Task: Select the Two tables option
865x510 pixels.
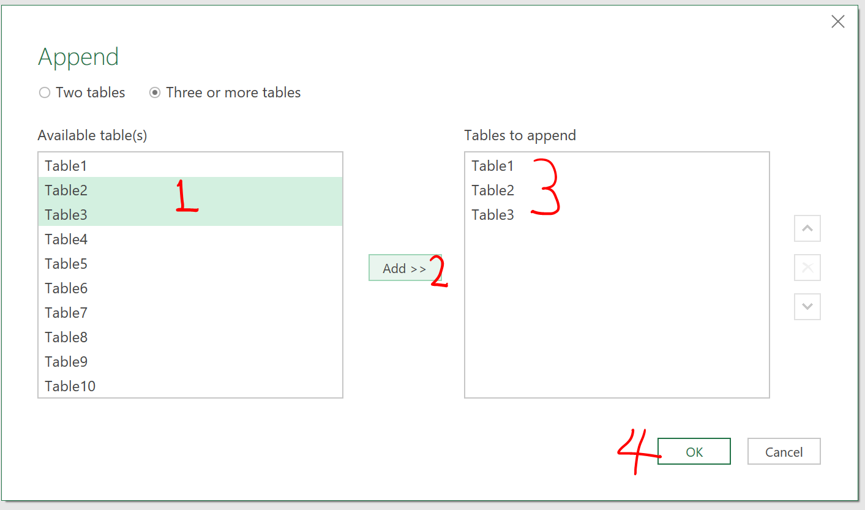Action: 45,93
